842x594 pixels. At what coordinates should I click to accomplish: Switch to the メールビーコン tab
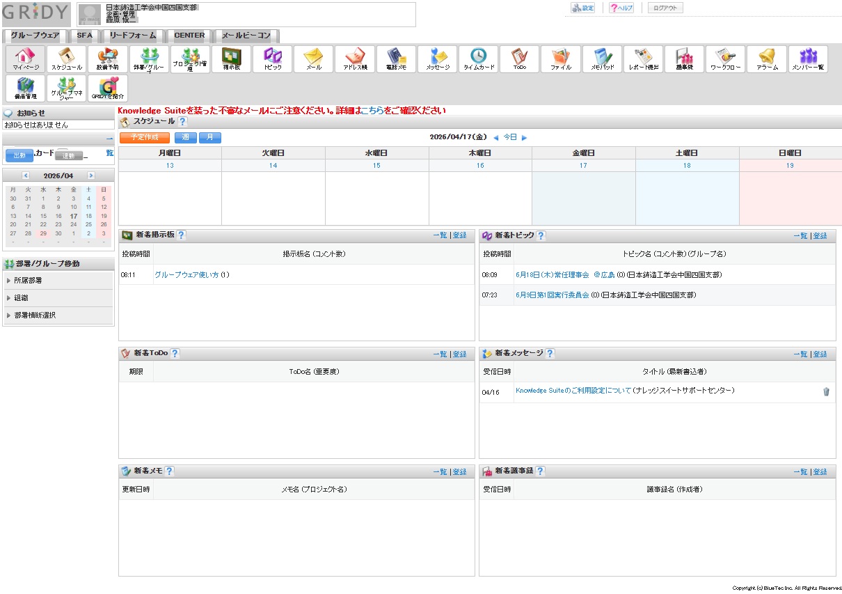[246, 36]
